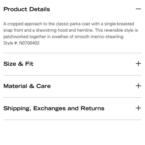The width and height of the screenshot is (145, 145).
Task: Click the Product Details heading
Action: (27, 9)
